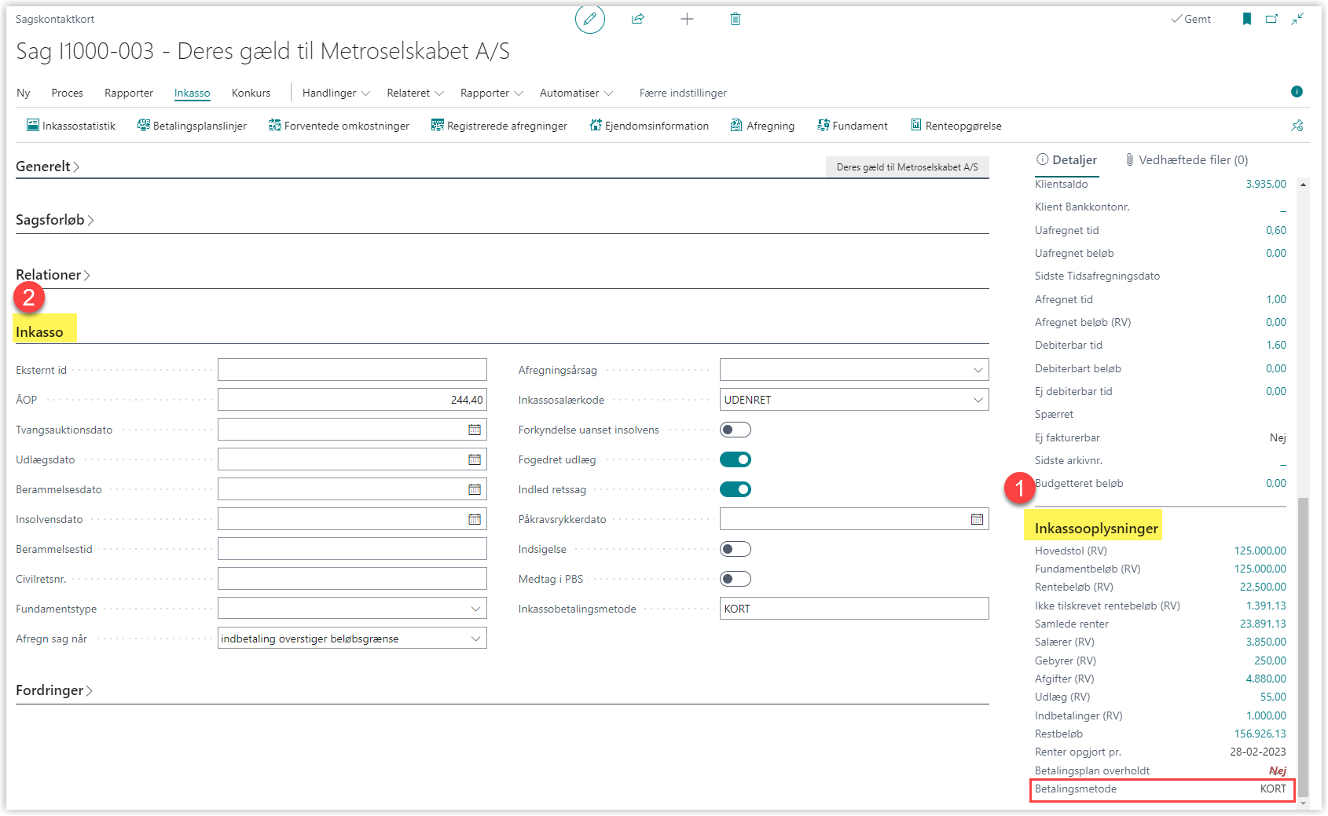
Task: Click the trash delete icon
Action: (x=736, y=19)
